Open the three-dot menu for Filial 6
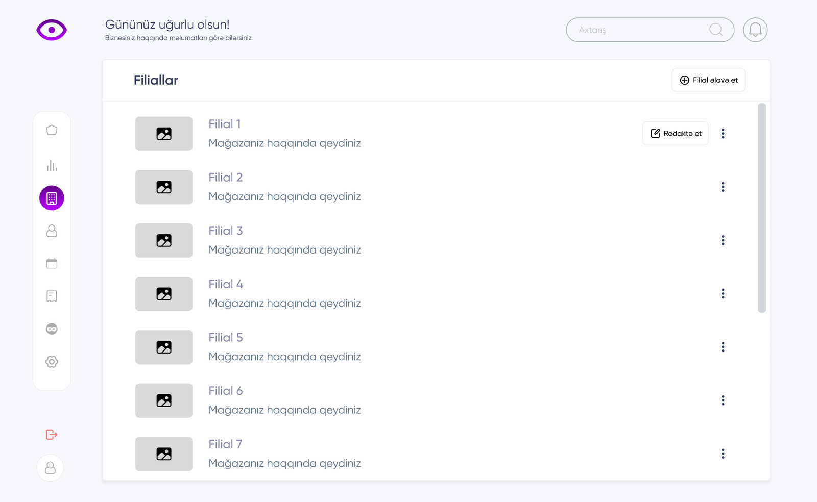 [x=723, y=400]
